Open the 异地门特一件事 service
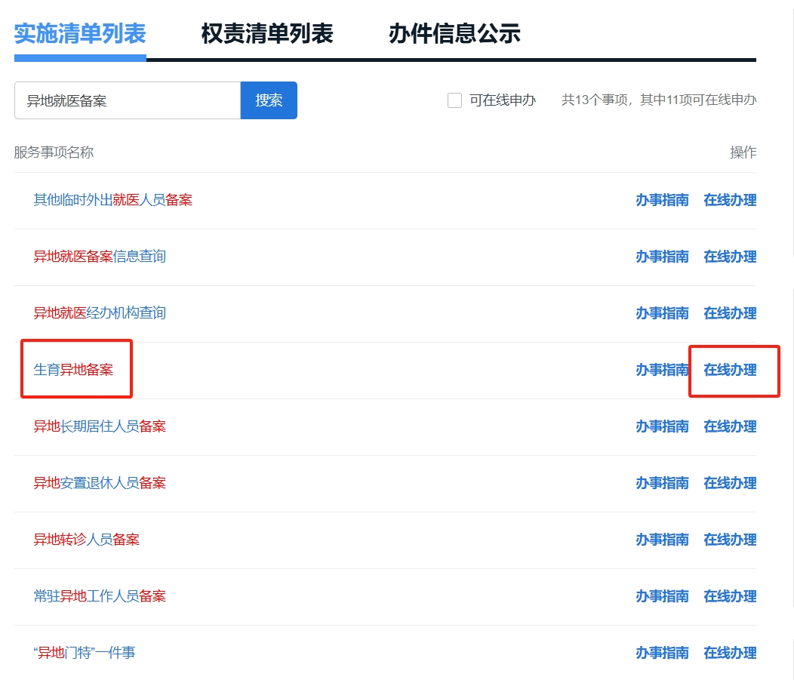The height and width of the screenshot is (680, 794). pos(83,653)
